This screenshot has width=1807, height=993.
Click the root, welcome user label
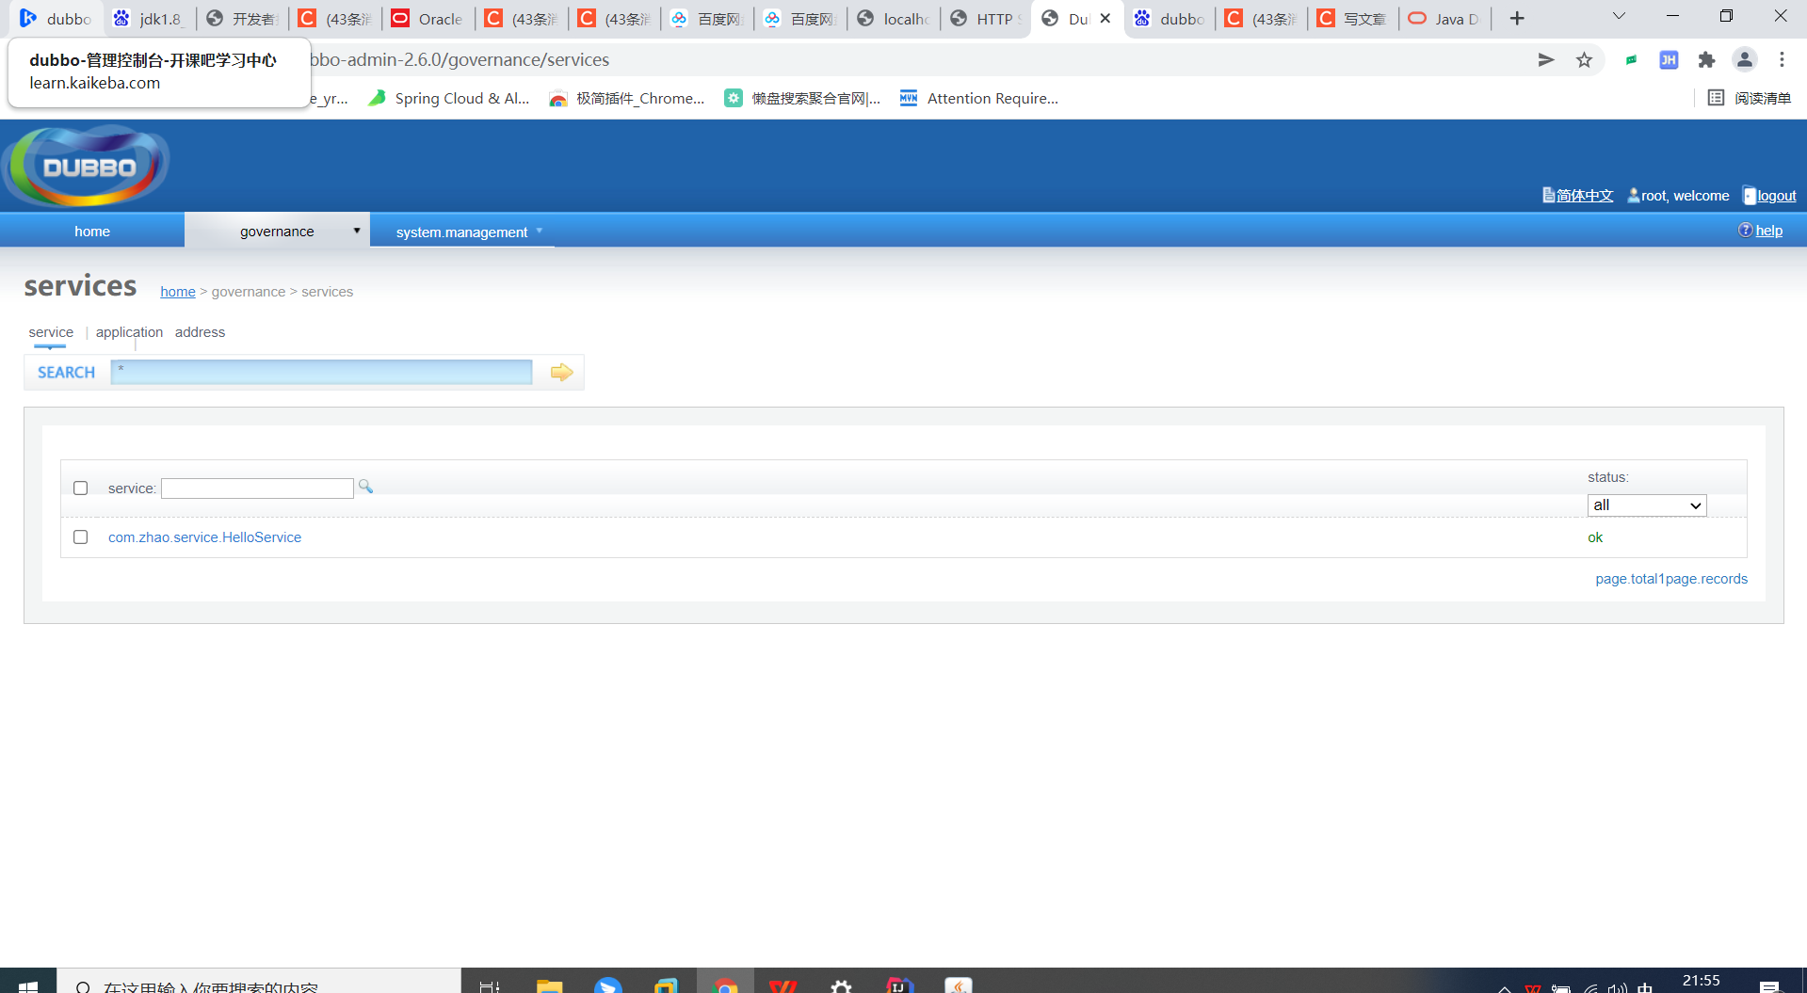[1685, 196]
